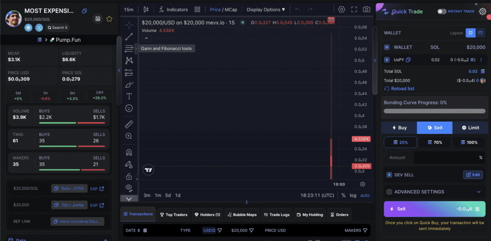Switch chart to MCap view

[231, 10]
